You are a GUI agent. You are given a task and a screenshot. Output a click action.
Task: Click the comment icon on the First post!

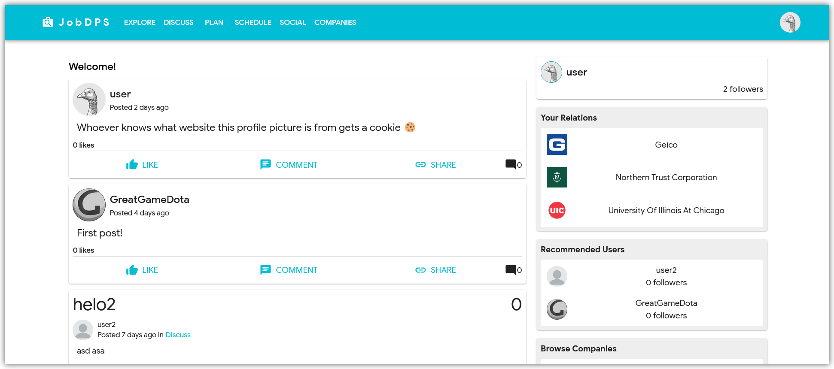265,270
